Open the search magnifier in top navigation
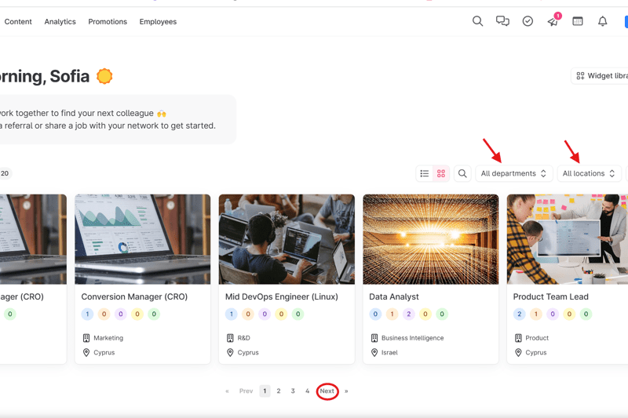The image size is (628, 418). click(477, 21)
